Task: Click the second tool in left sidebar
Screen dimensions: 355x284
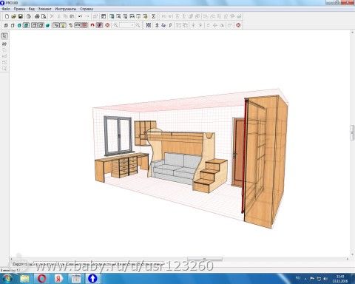Action: click(4, 44)
